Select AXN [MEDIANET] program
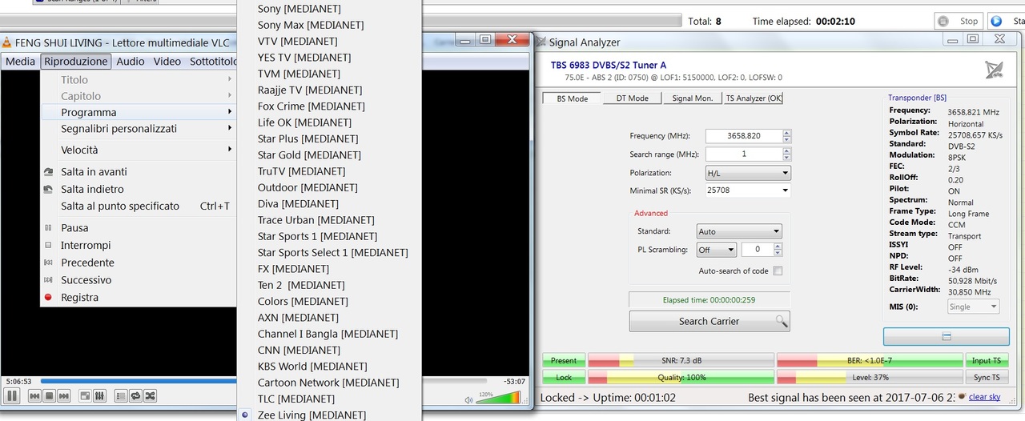Viewport: 1025px width, 421px height. pyautogui.click(x=329, y=318)
